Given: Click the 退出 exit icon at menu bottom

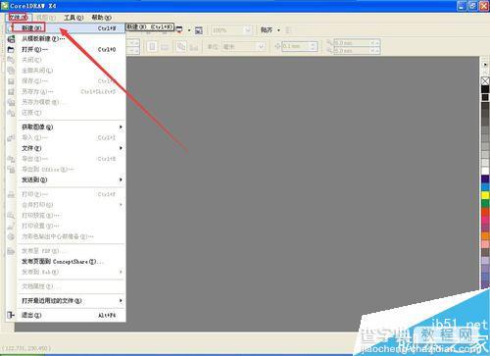Looking at the screenshot, I should 11,315.
